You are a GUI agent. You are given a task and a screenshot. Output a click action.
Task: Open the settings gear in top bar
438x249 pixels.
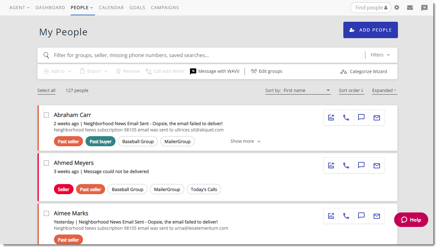(x=397, y=8)
